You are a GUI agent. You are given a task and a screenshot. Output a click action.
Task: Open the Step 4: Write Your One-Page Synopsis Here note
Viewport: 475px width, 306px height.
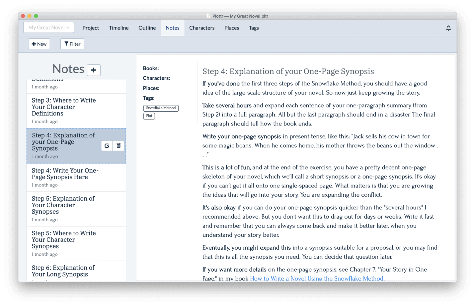(x=76, y=178)
